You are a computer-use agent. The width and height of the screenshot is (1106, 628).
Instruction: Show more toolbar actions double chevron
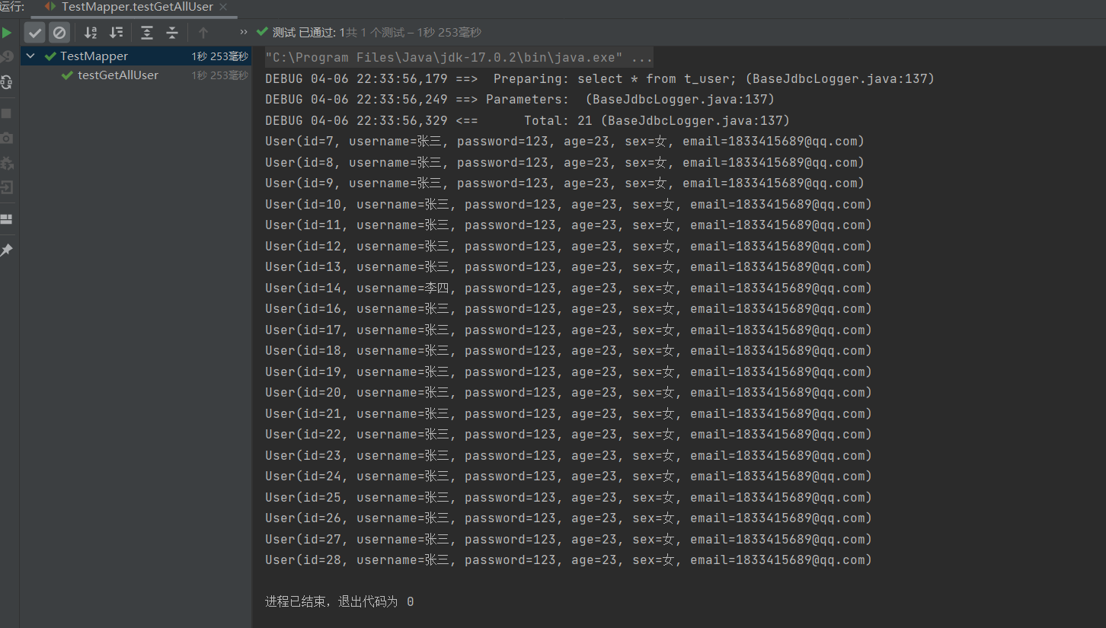(244, 32)
